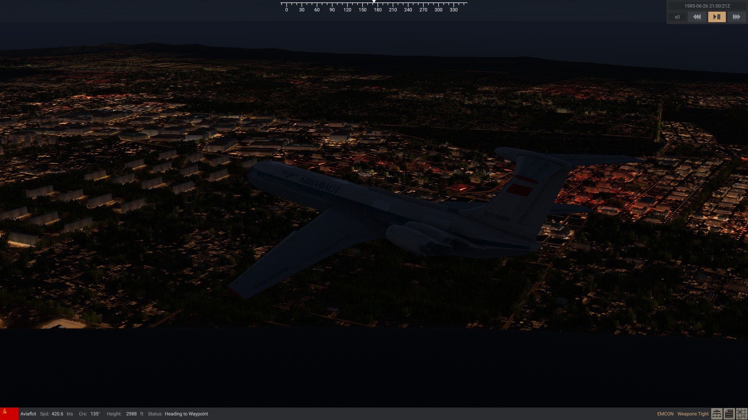Click the compass heading pointer triangle
The width and height of the screenshot is (748, 420).
(x=374, y=2)
